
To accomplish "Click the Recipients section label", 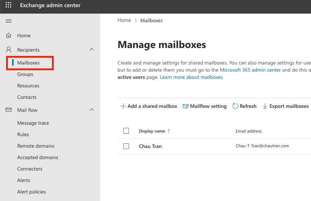I will (28, 50).
